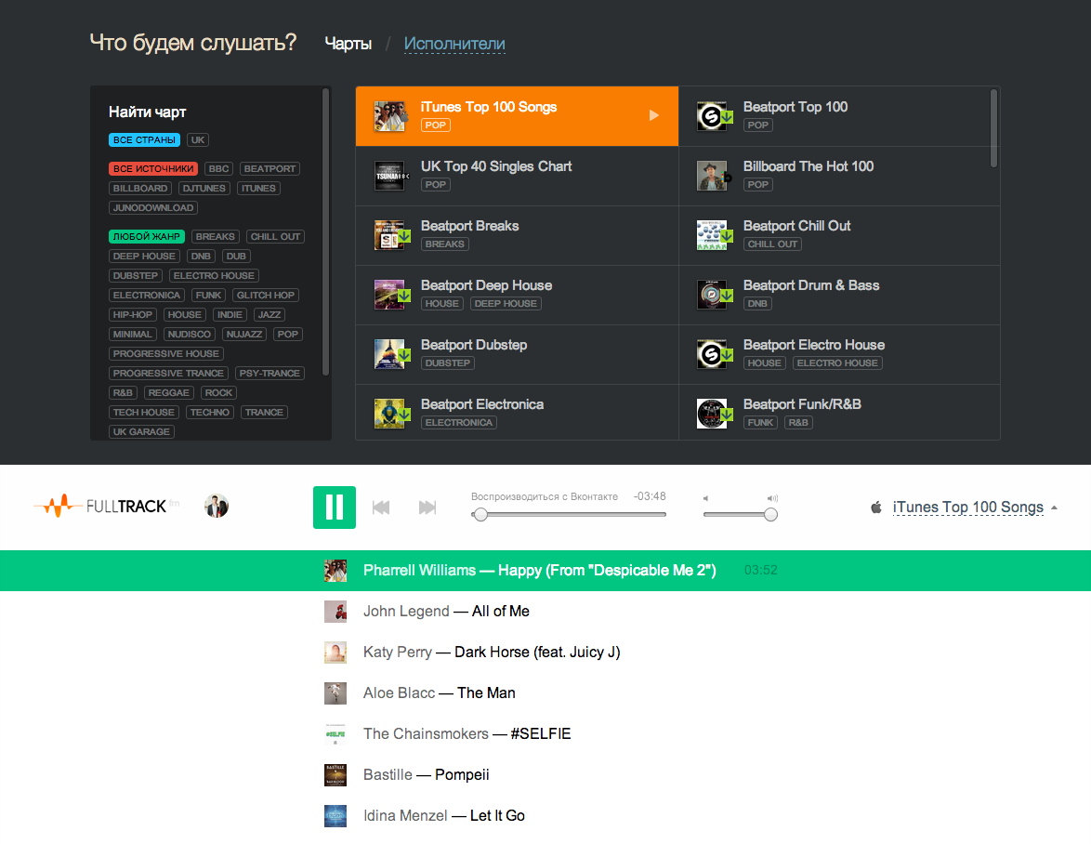This screenshot has width=1091, height=844.
Task: Click the Beatport Deep House cover icon
Action: (389, 295)
